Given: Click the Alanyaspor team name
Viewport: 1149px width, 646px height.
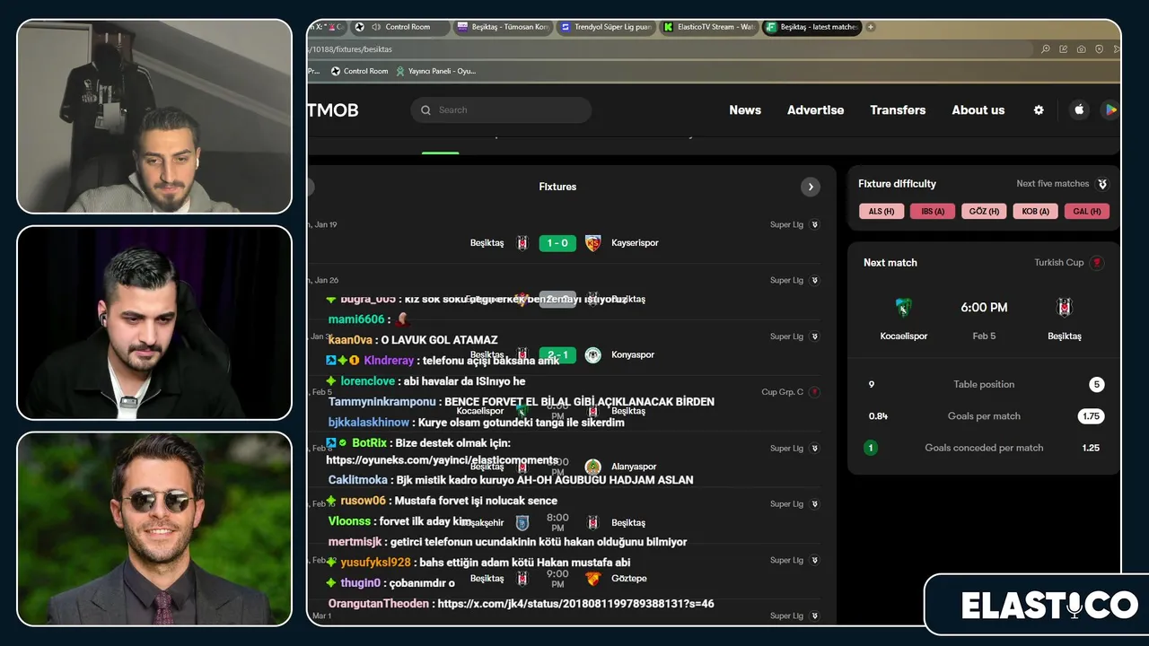Looking at the screenshot, I should [x=634, y=467].
